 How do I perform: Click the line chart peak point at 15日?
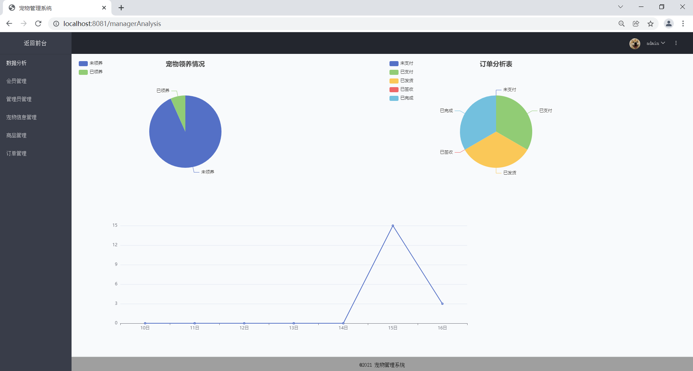coord(393,226)
